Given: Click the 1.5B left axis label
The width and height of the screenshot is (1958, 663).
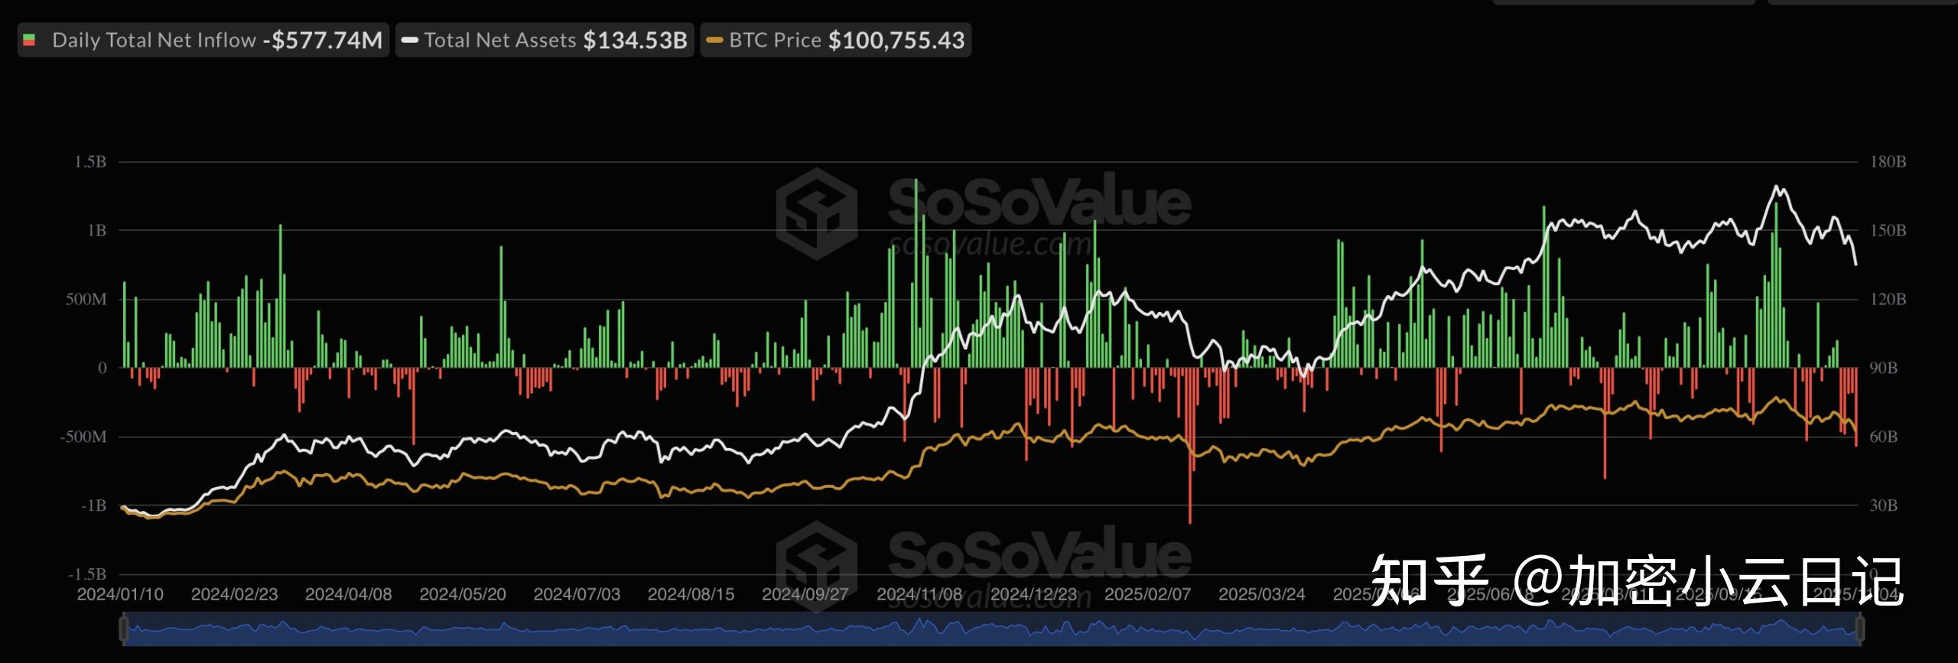Looking at the screenshot, I should 89,162.
